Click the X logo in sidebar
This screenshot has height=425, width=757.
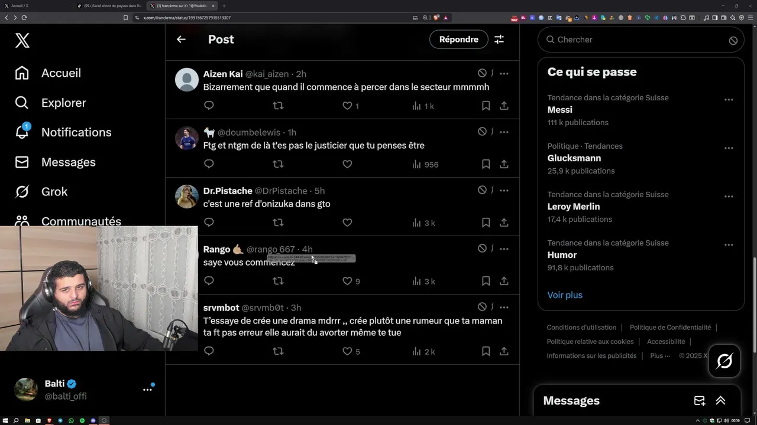(x=22, y=40)
